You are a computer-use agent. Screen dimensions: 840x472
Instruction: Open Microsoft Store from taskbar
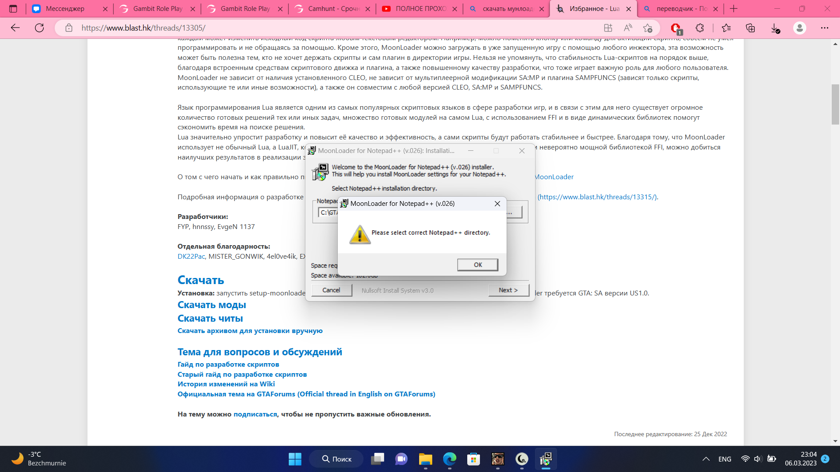[x=473, y=459]
